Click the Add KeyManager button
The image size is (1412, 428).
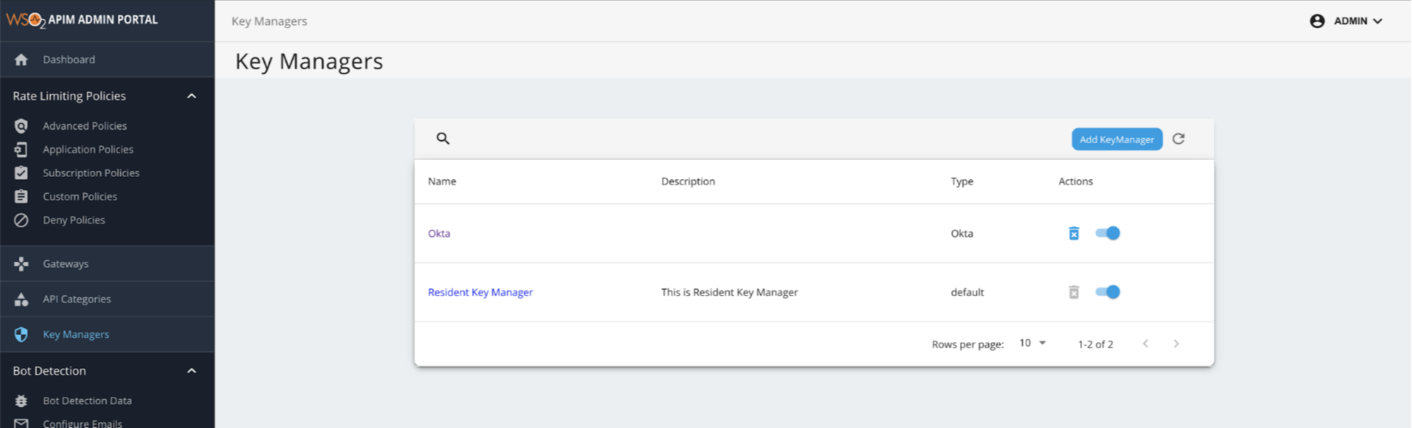click(x=1117, y=139)
